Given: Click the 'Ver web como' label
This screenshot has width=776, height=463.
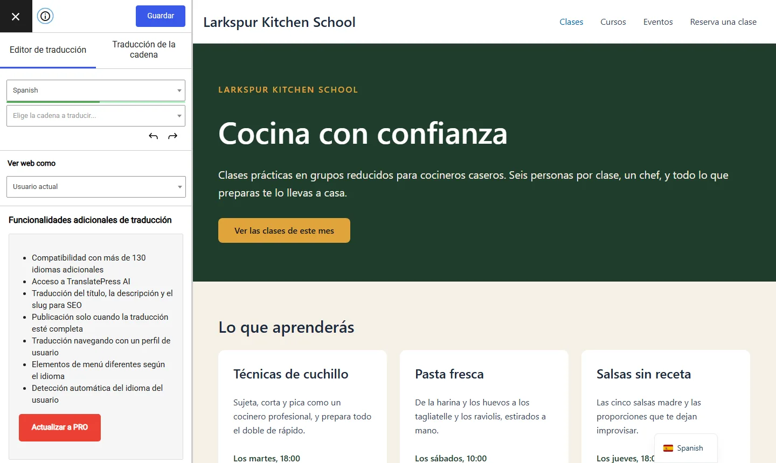Looking at the screenshot, I should (31, 163).
